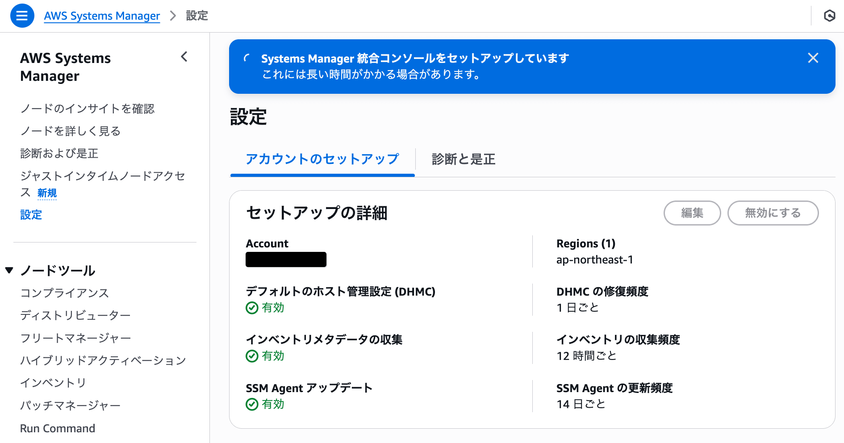The height and width of the screenshot is (443, 844).
Task: Click the セットアップの詳細 heading
Action: (x=317, y=213)
